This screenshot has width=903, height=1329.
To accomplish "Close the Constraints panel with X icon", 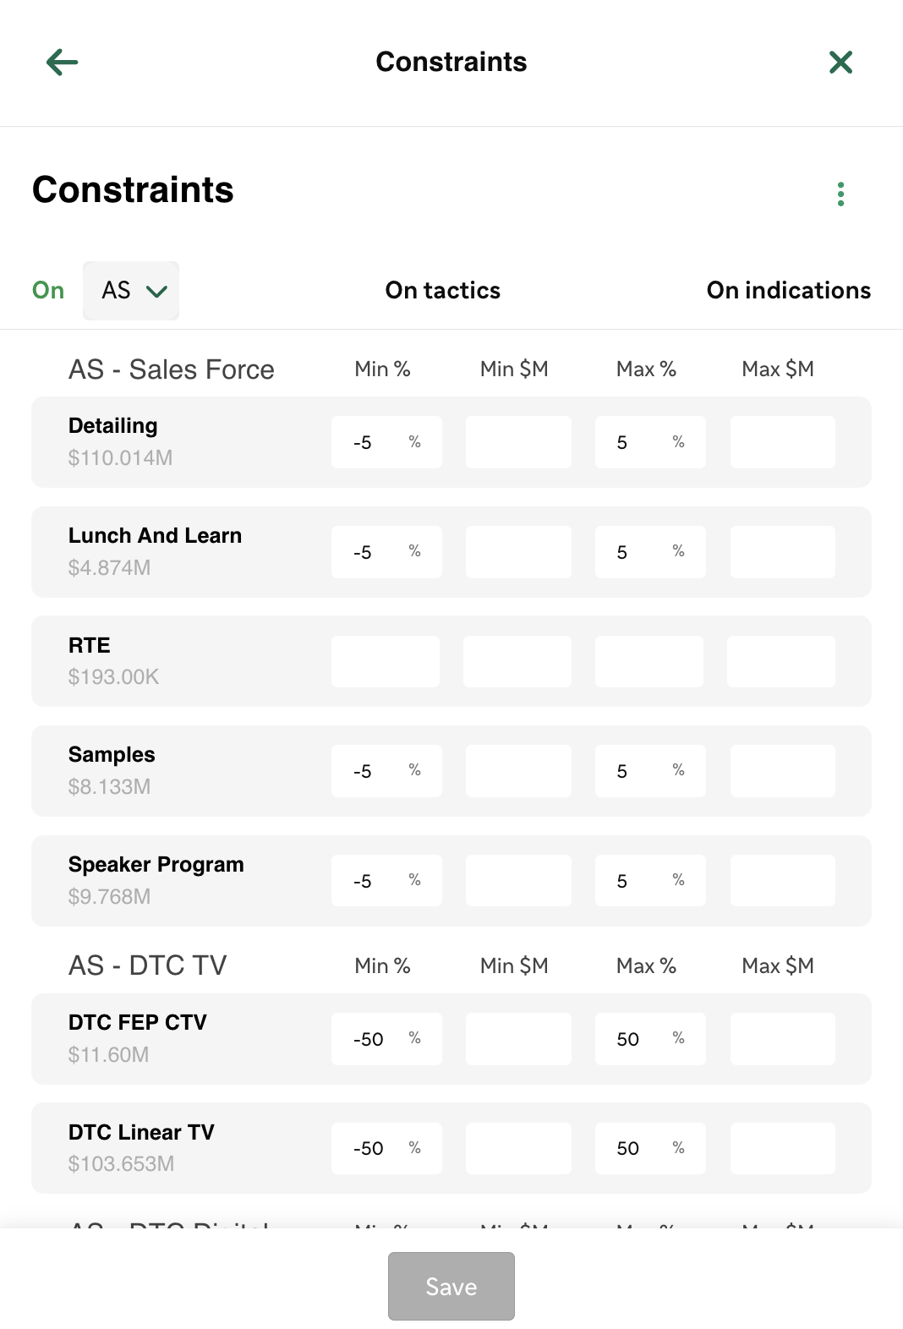I will click(x=840, y=62).
